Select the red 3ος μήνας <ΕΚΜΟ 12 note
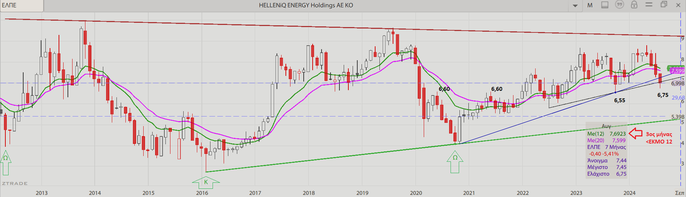686x197 pixels. pos(659,138)
